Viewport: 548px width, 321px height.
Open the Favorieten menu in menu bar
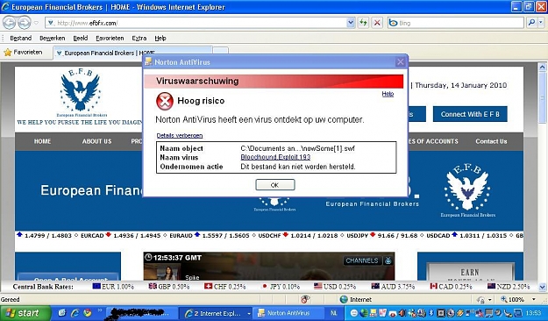pyautogui.click(x=110, y=38)
